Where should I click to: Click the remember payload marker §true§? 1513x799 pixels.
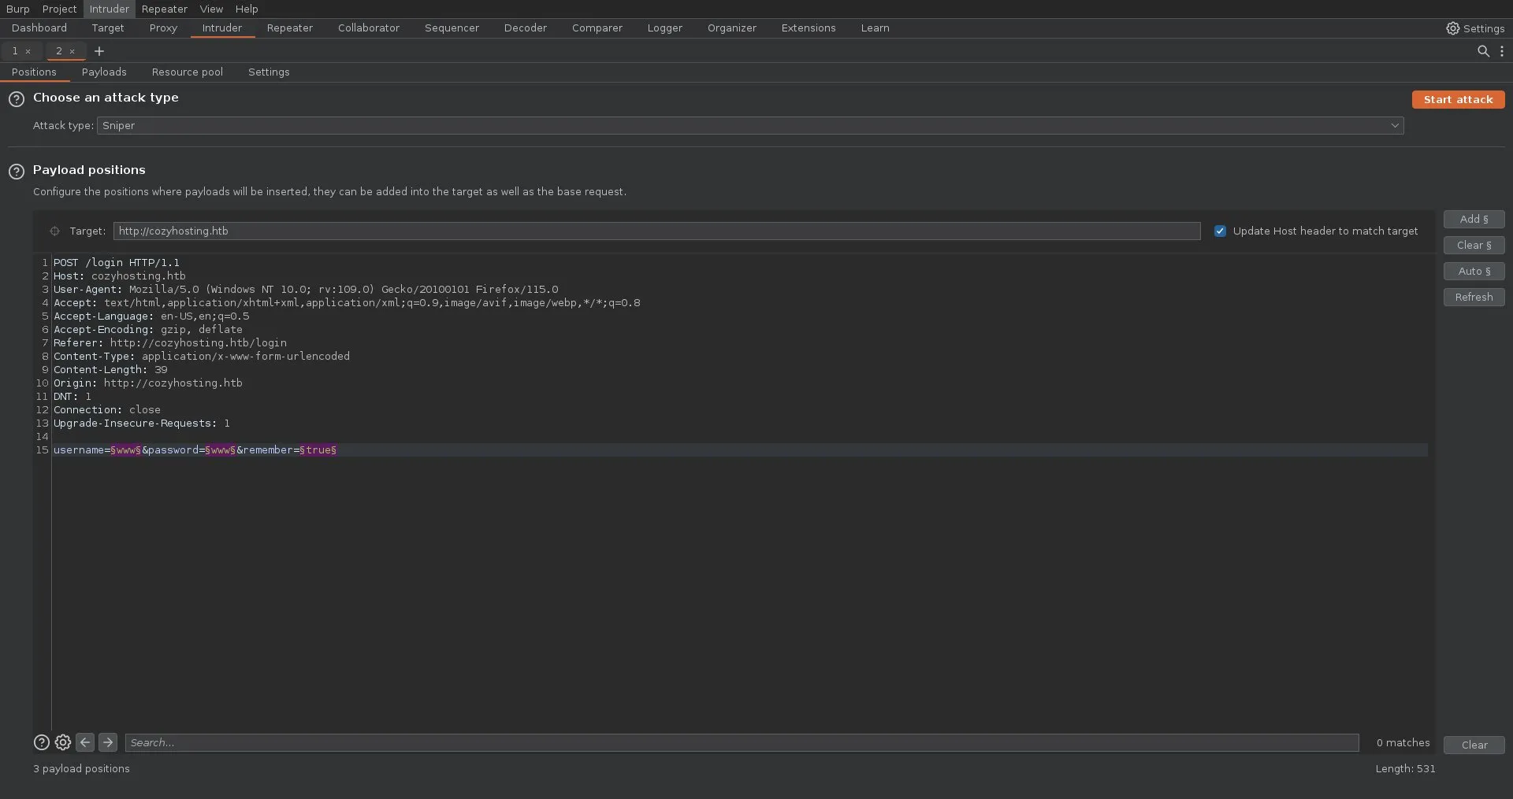click(318, 450)
